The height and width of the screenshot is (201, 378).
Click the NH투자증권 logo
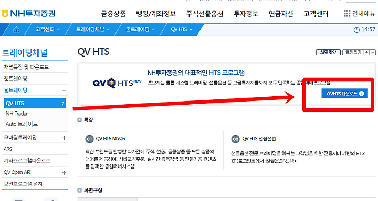28,14
